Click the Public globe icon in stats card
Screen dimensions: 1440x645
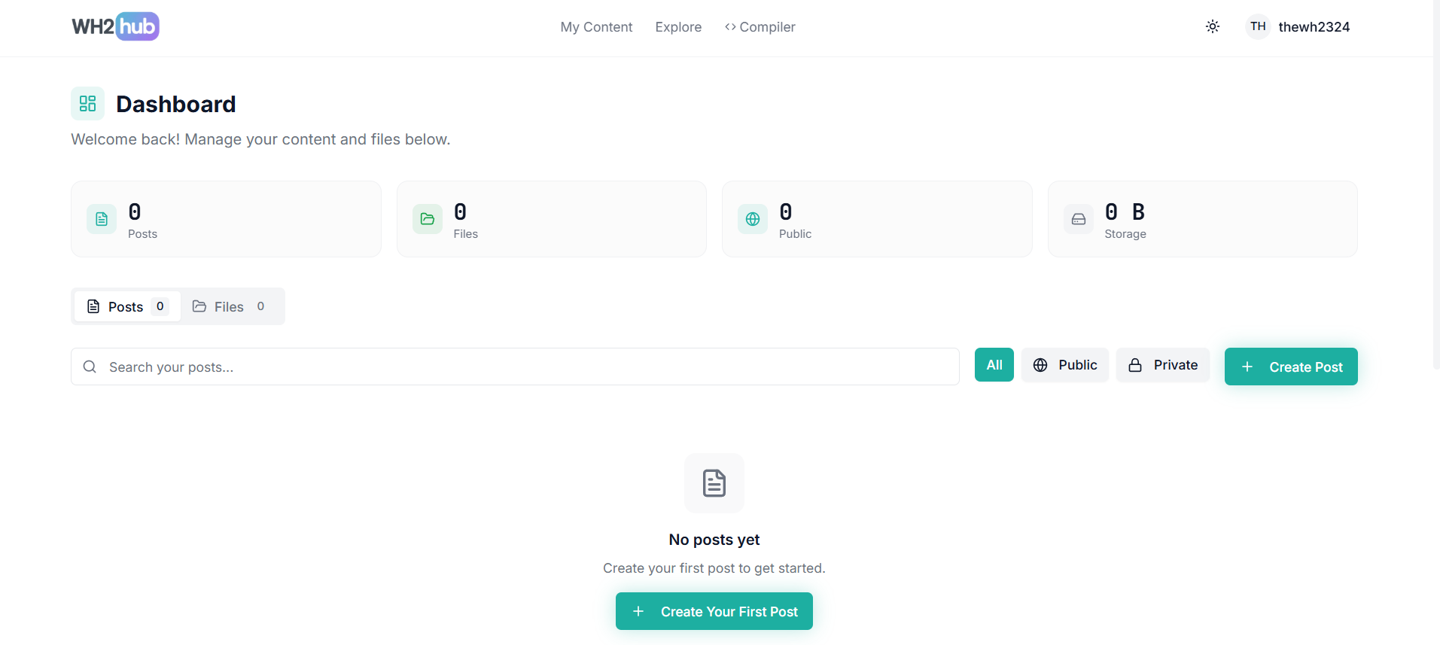(x=753, y=219)
